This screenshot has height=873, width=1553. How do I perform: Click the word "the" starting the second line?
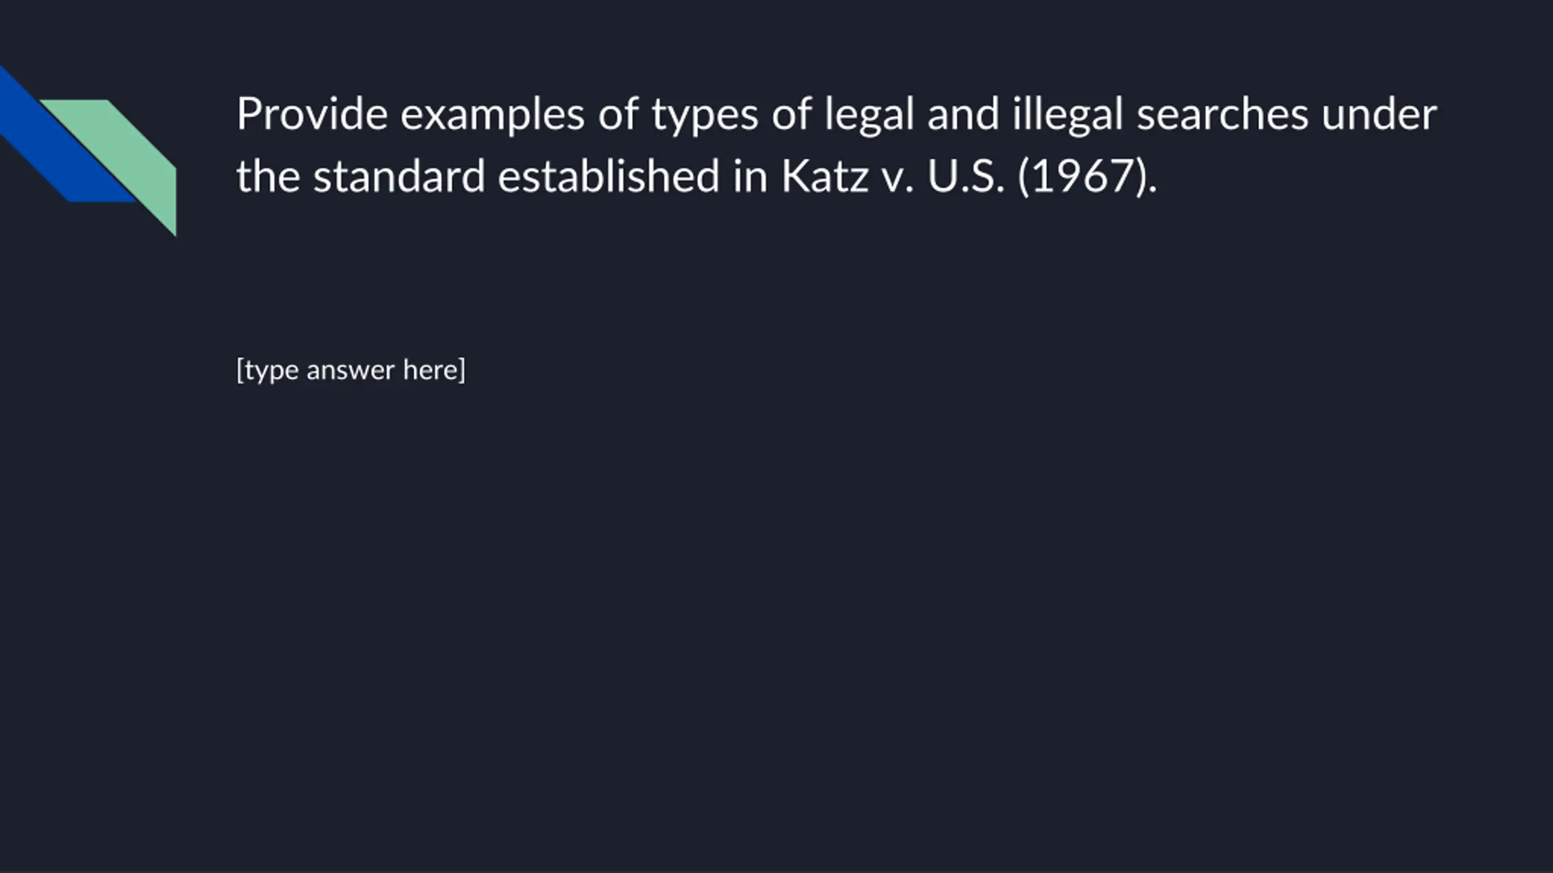268,176
